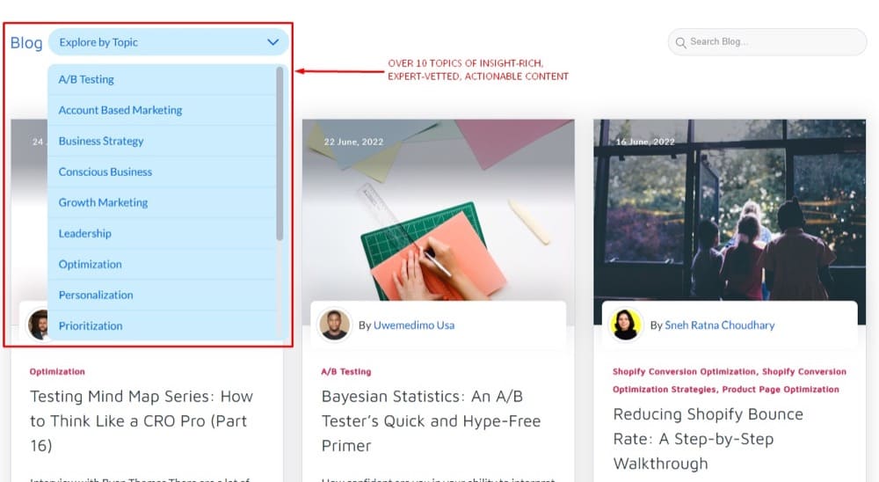Screen dimensions: 879x482
Task: Open Shopify Conversion Optimization category tag
Action: point(684,371)
